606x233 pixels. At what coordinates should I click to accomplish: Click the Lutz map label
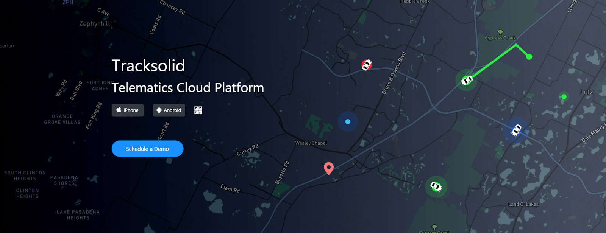(586, 92)
